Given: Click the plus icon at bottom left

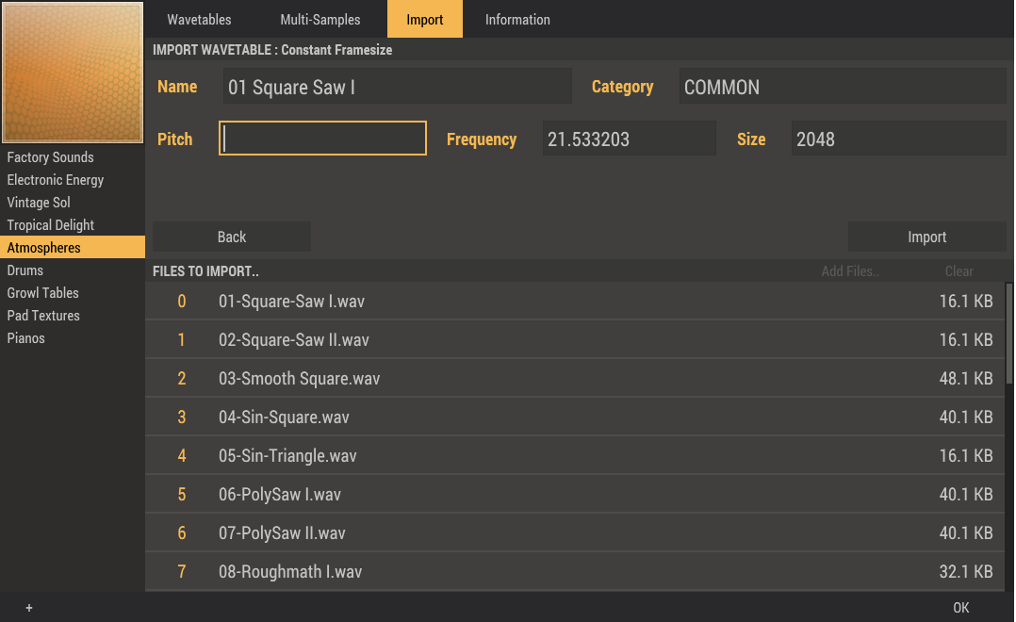Looking at the screenshot, I should 29,608.
